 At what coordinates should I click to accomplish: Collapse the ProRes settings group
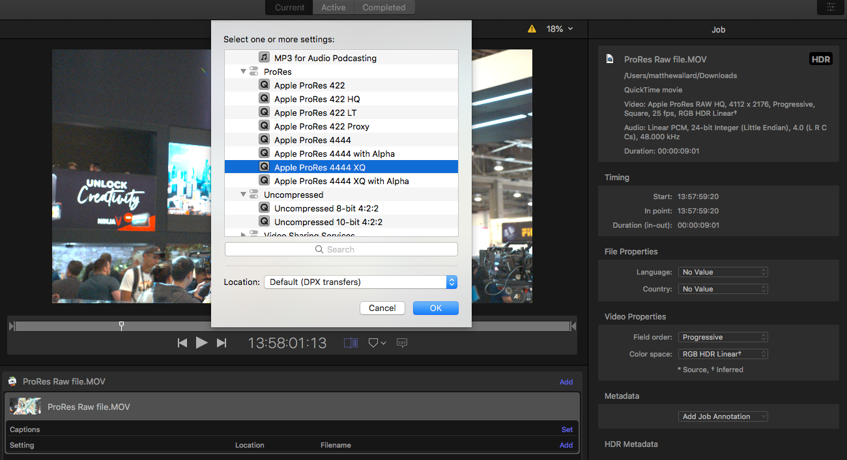(244, 72)
